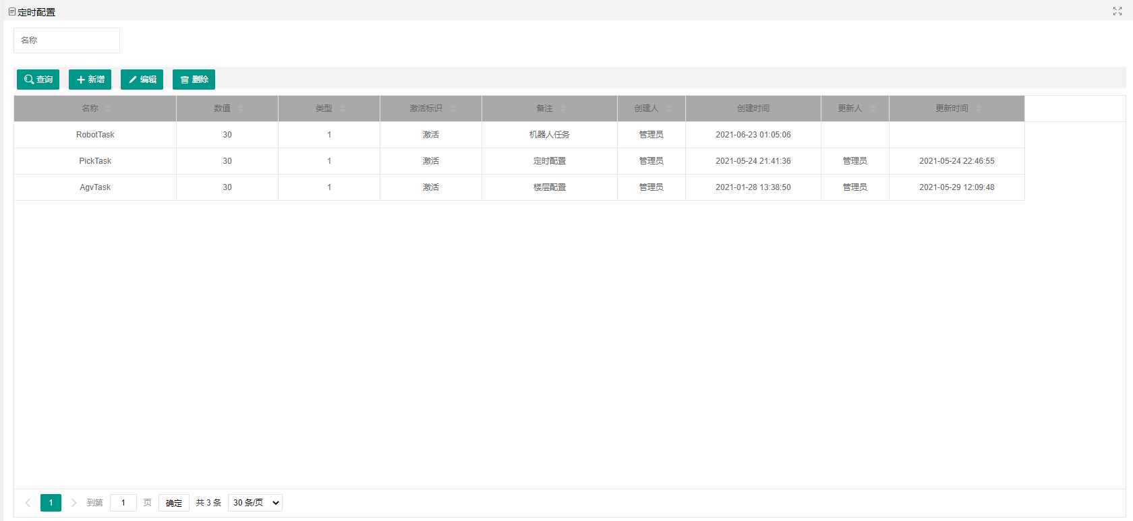1133x521 pixels.
Task: Focus the 名称 search input field
Action: [x=67, y=40]
